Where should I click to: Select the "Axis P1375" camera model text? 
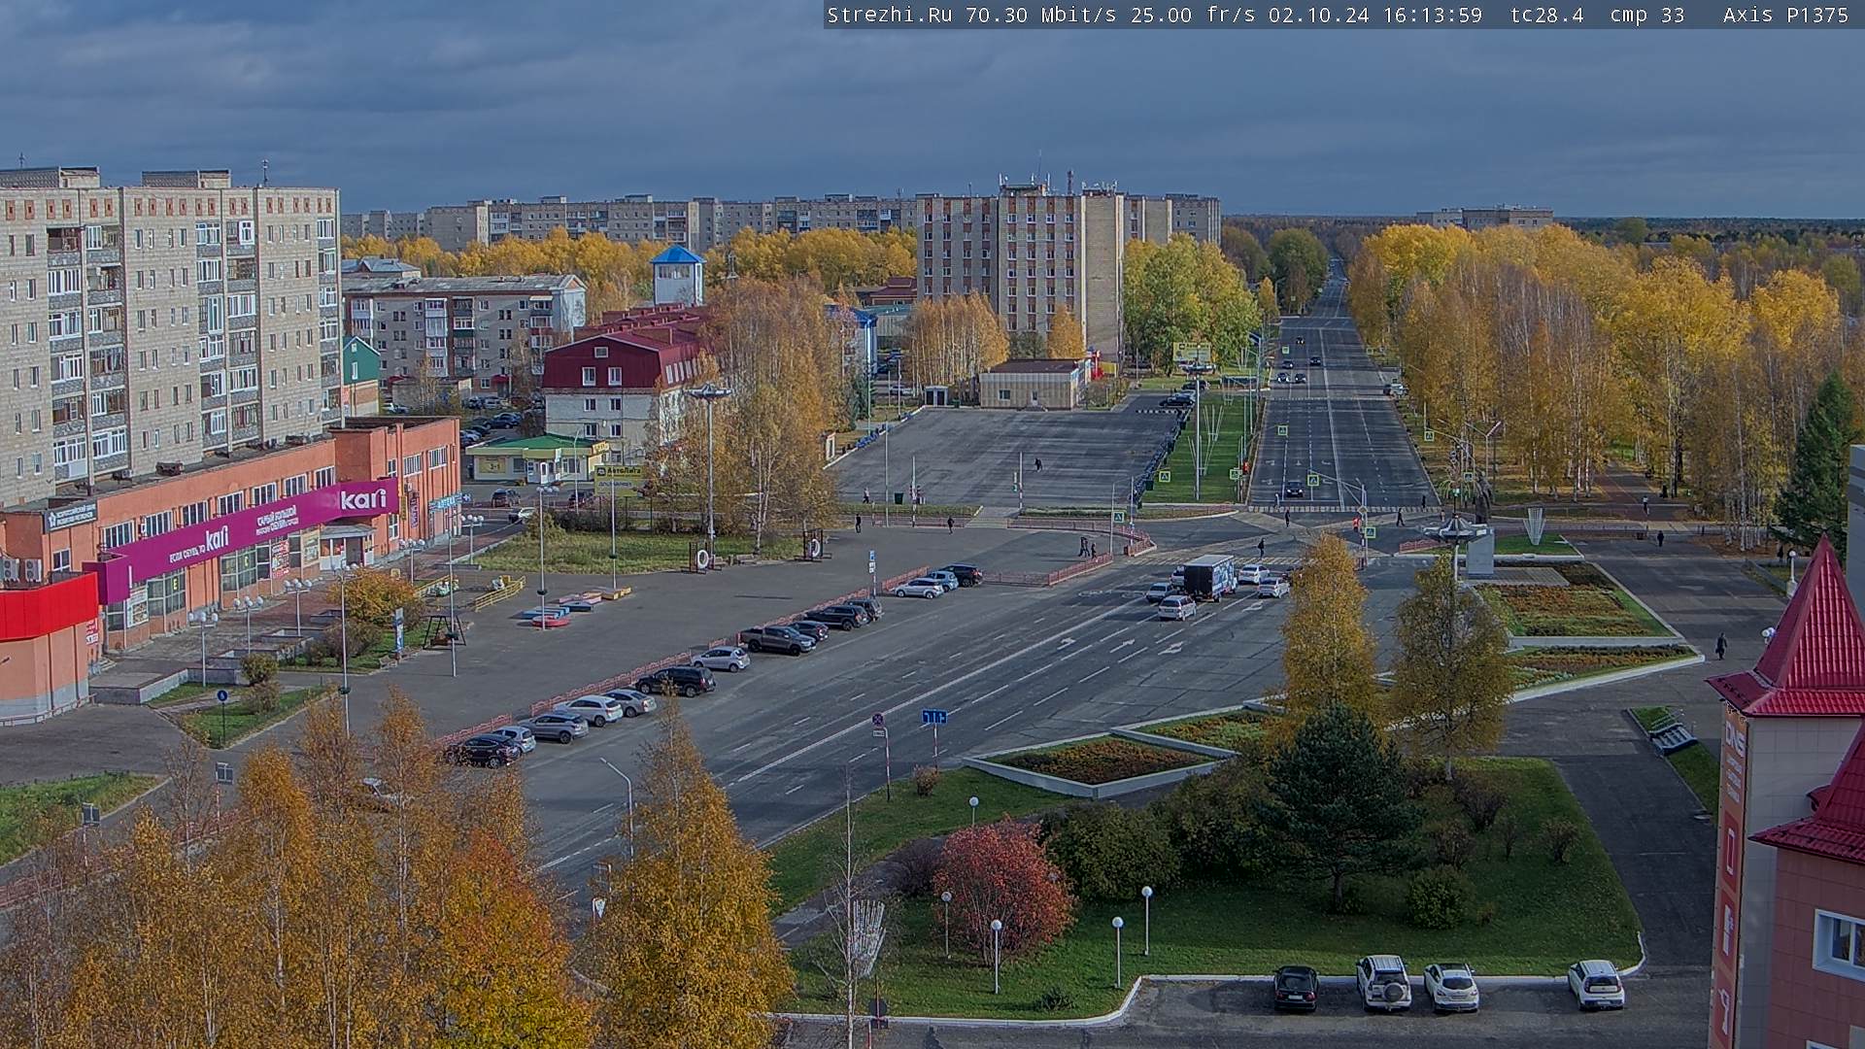1785,16
